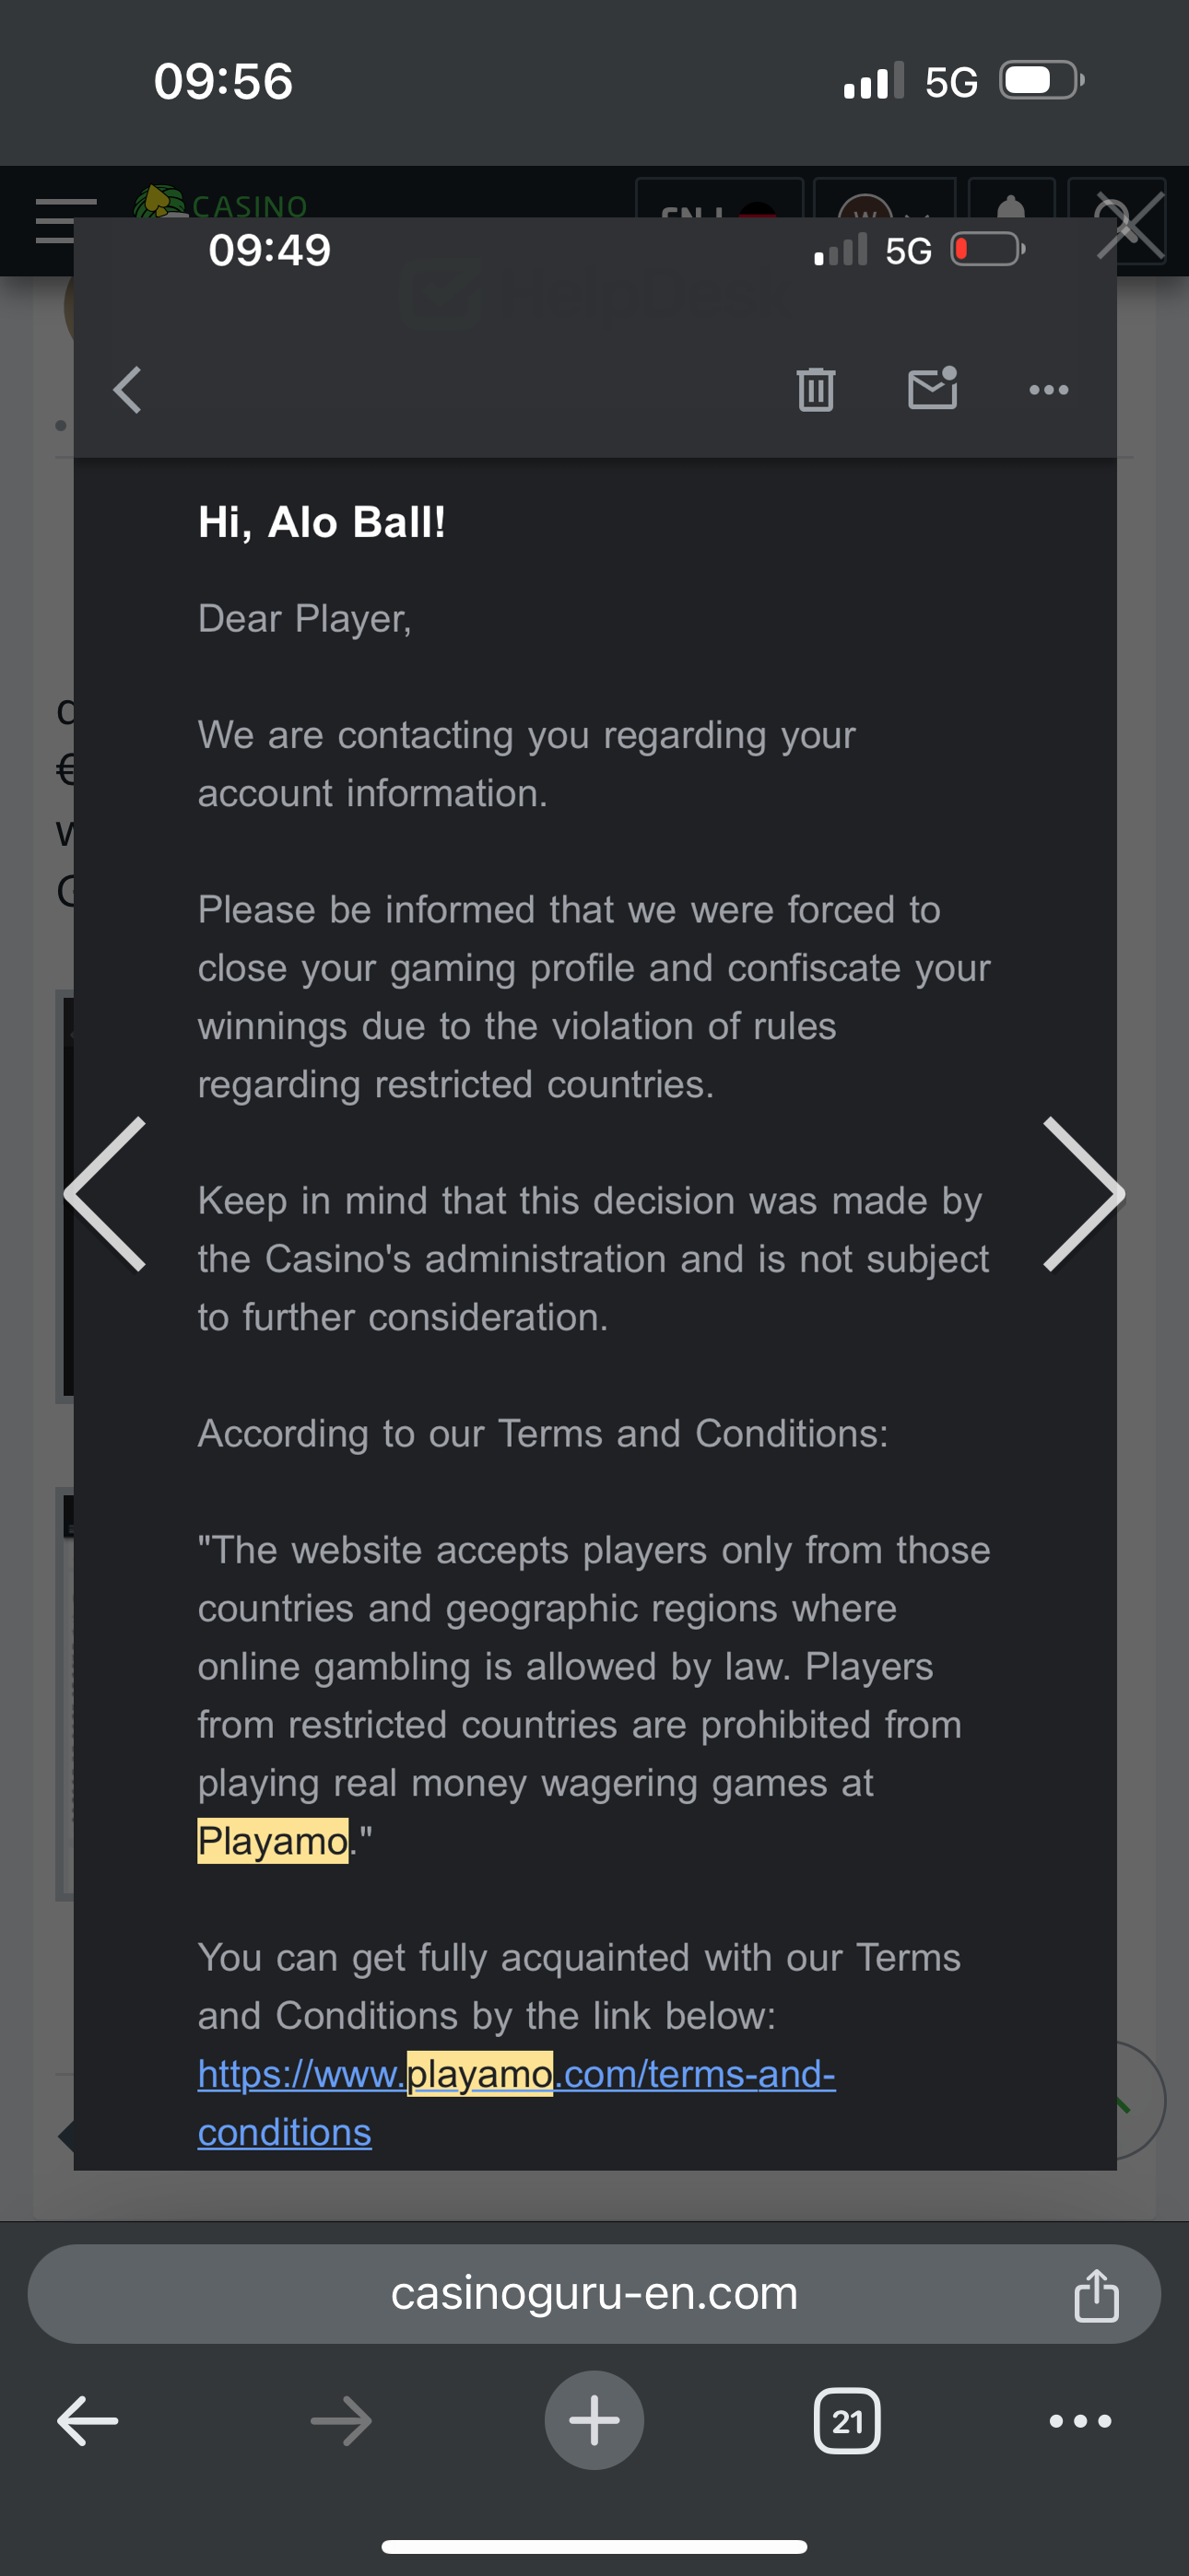Tap the trash icon in the email header
Viewport: 1189px width, 2576px height.
click(x=815, y=389)
